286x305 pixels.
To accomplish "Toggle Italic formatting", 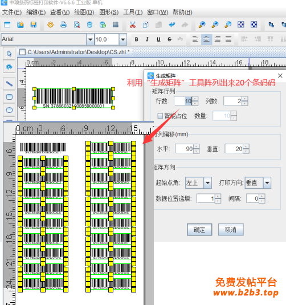I will 147,39.
